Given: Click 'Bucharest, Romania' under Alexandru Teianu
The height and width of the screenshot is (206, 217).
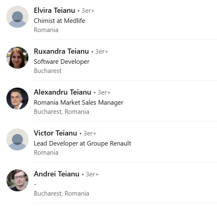Looking at the screenshot, I should [x=61, y=112].
